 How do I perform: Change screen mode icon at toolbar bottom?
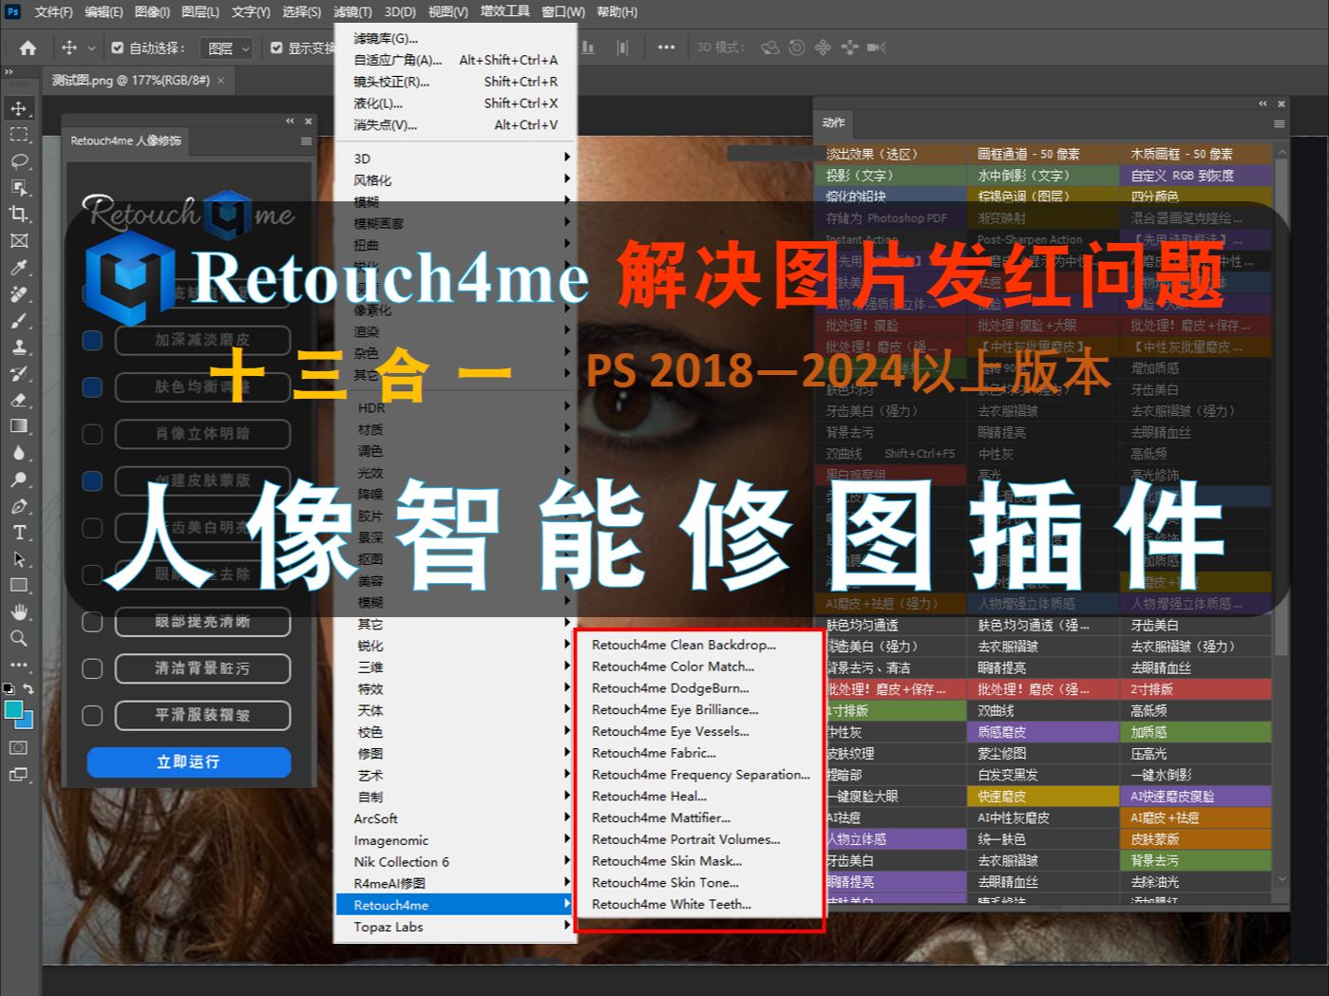[x=19, y=775]
